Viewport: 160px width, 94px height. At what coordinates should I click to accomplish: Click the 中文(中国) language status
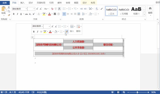[42, 92]
